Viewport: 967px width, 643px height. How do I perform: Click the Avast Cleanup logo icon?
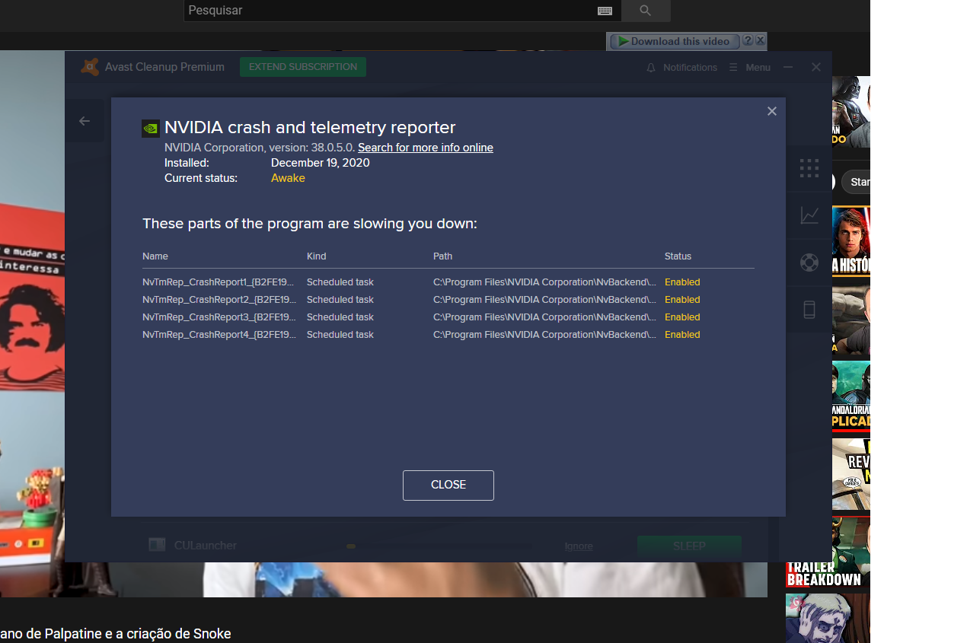pyautogui.click(x=90, y=67)
